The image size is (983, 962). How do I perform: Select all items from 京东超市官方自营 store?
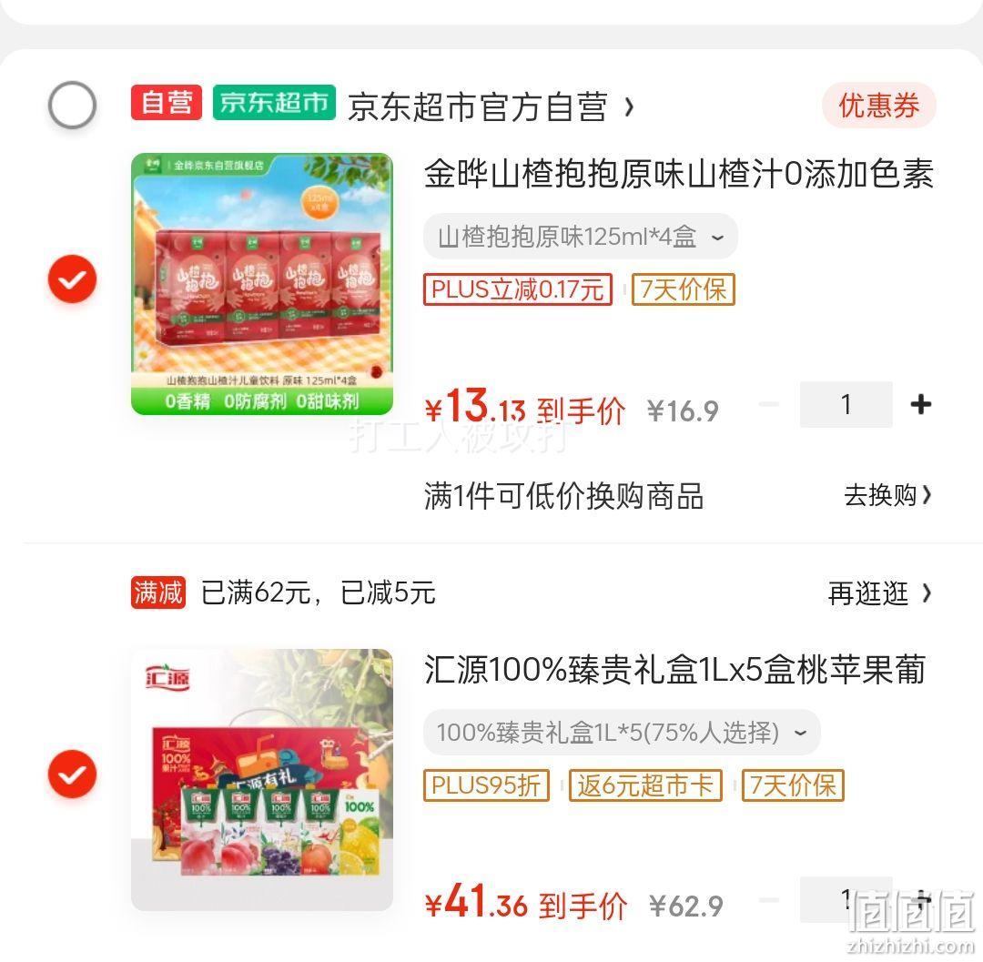coord(72,105)
